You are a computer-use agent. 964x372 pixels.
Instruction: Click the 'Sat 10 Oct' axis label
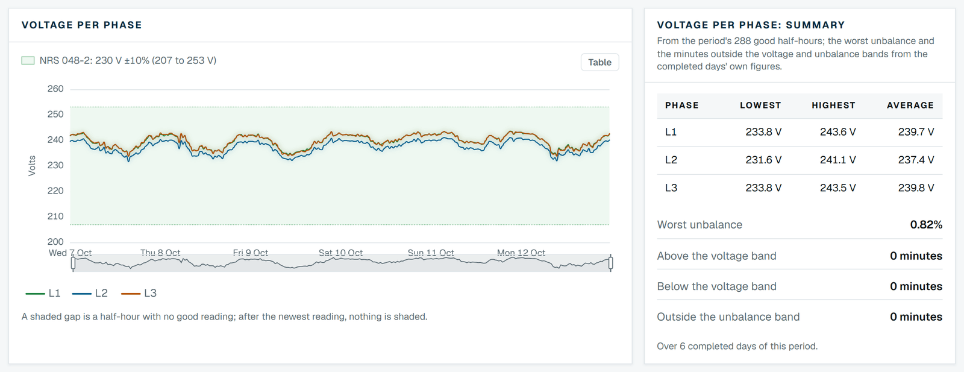coord(340,253)
